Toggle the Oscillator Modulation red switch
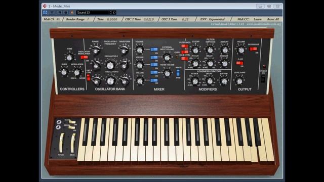Viewport: 324px width, 182px height. 85,57
